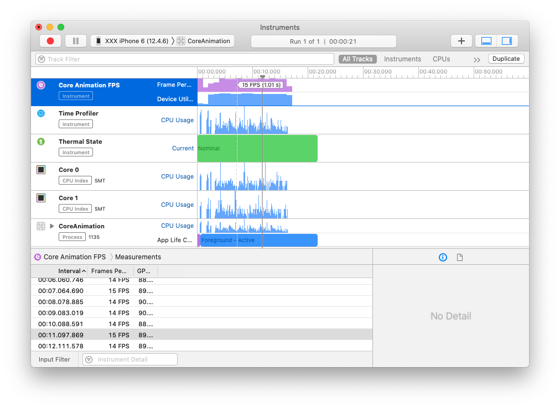Sort by Frames Per Second column
The image size is (560, 408).
click(x=110, y=271)
